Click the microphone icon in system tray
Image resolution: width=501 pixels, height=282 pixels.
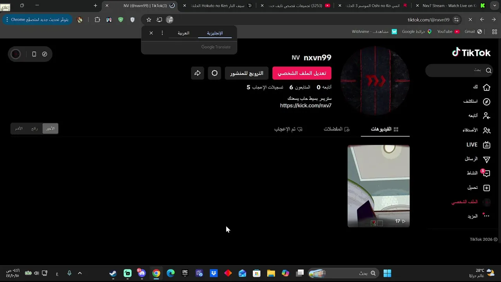69,273
